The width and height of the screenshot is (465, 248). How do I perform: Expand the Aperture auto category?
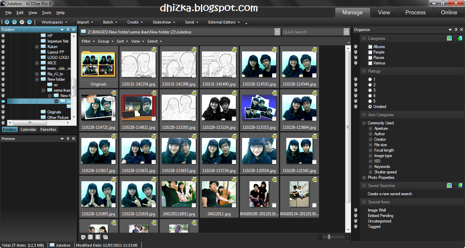point(371,128)
